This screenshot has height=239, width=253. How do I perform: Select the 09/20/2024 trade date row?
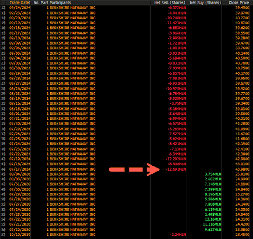pos(20,18)
